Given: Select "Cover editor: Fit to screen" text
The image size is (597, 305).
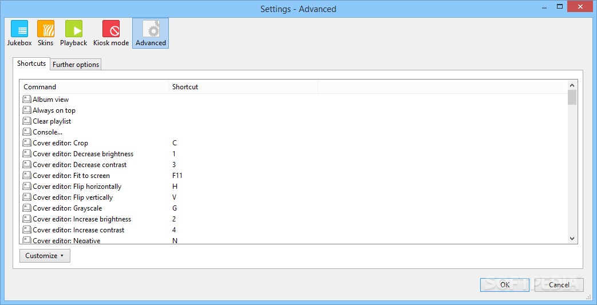Looking at the screenshot, I should point(71,176).
